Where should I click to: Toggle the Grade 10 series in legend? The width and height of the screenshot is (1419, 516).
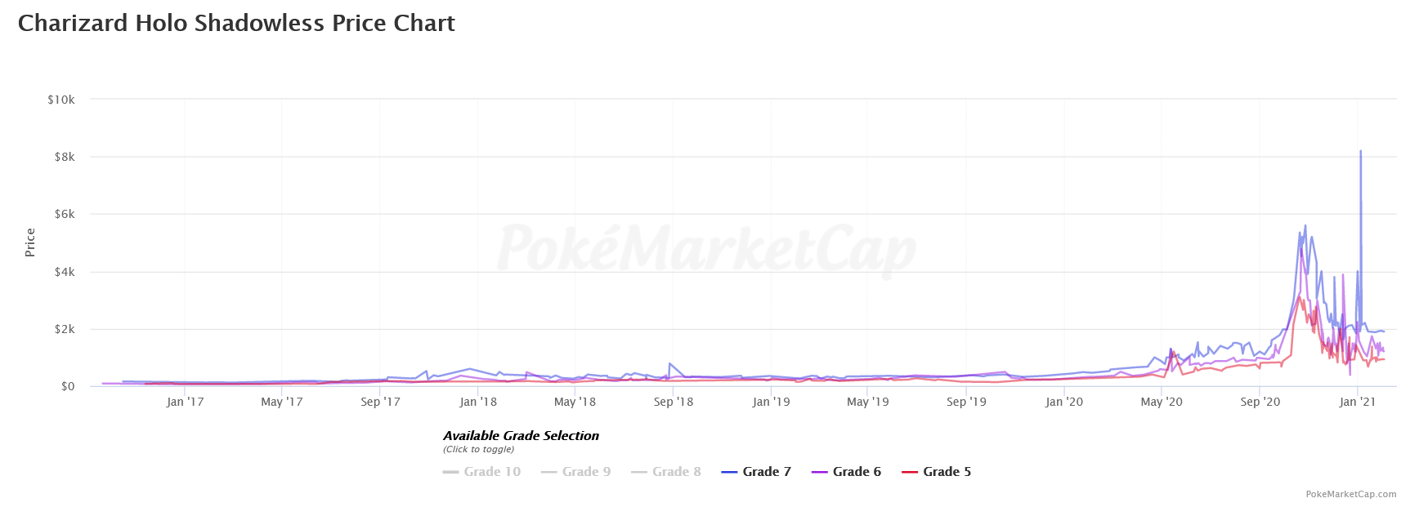491,472
